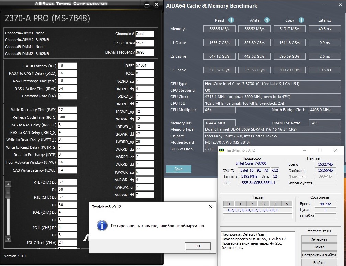Viewport: 346px width, 266px height.
Task: Click the Выйти button in TestMem5
Action: 319,263
